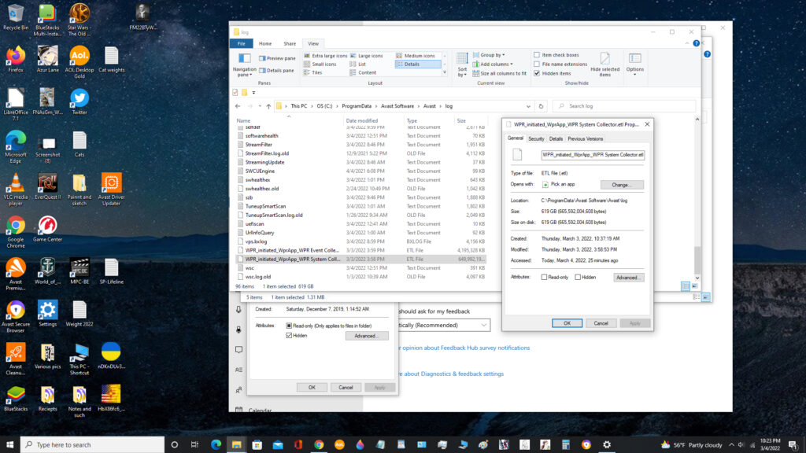Click the refresh icon in the address bar
Screen dimensions: 806x453
tap(540, 105)
